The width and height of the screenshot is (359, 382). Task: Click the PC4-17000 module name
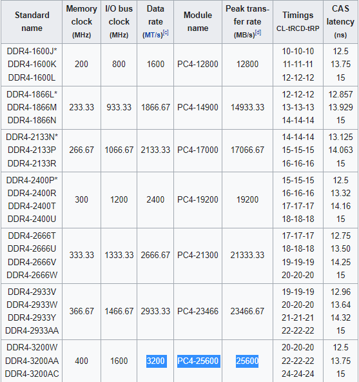198,150
